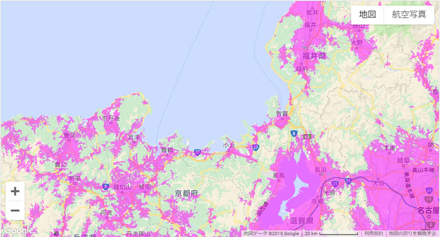
Task: Click route 9 shield beside 福知山
Action: coord(106,187)
